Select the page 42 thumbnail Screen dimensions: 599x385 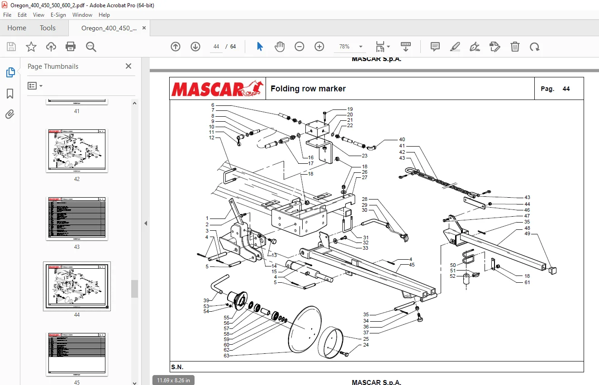click(x=77, y=151)
